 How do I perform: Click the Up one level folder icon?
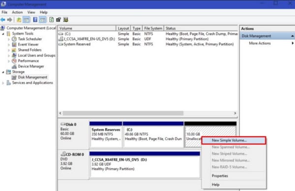pyautogui.click(x=19, y=20)
